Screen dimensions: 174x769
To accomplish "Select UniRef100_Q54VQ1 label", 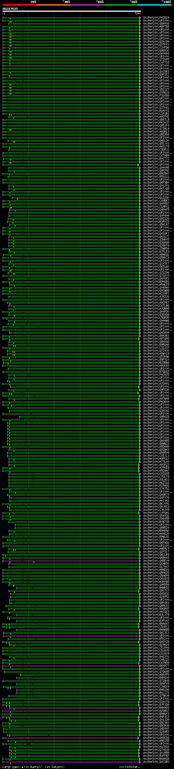I will tap(156, 516).
